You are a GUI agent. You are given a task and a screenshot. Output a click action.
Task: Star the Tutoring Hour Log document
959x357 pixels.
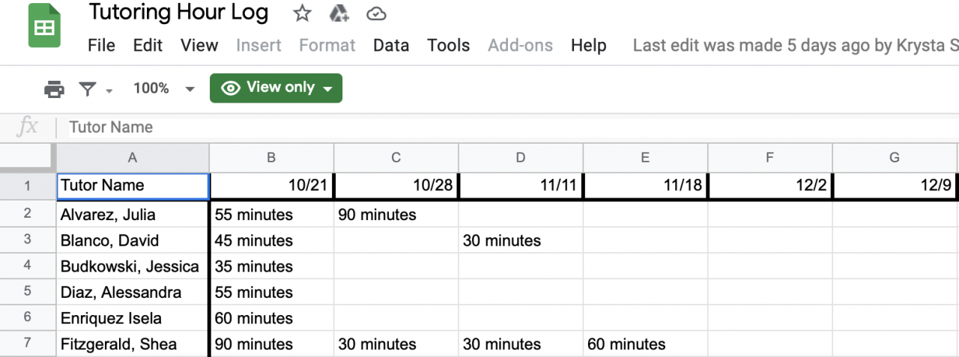click(302, 13)
